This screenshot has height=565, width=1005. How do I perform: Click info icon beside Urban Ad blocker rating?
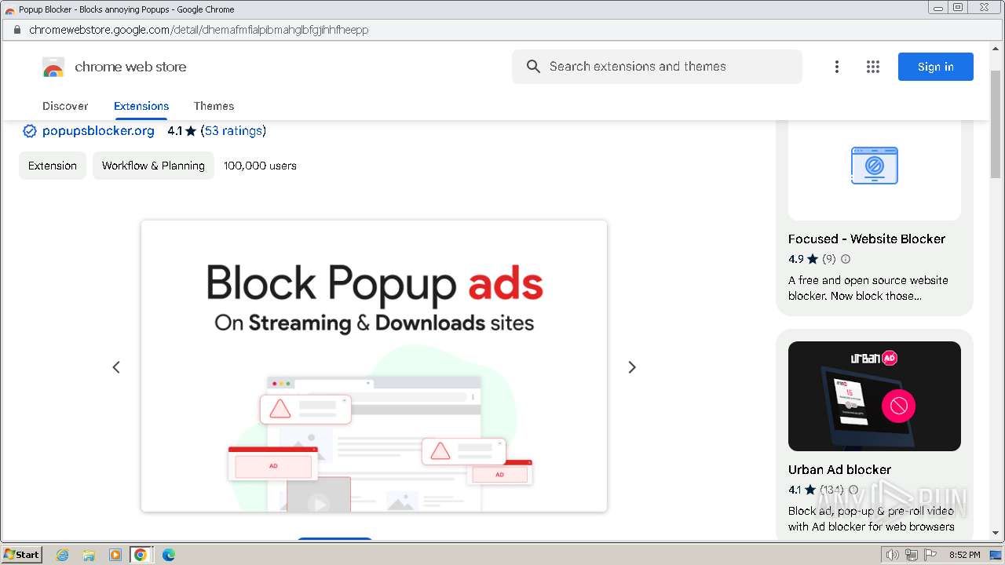click(853, 490)
